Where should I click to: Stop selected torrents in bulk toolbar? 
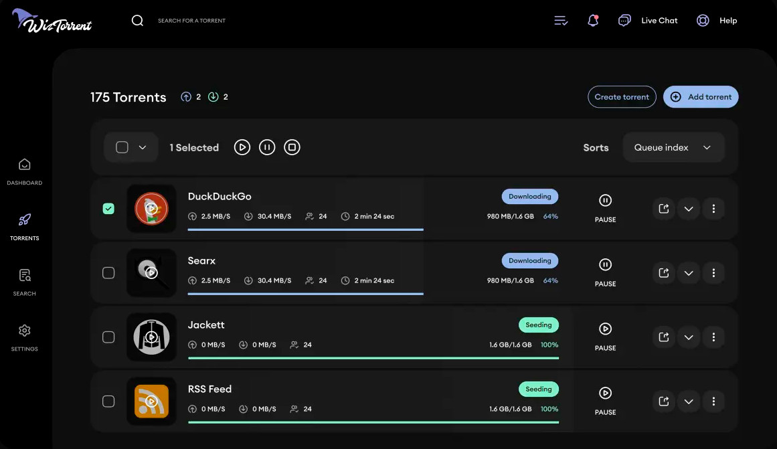click(x=292, y=147)
